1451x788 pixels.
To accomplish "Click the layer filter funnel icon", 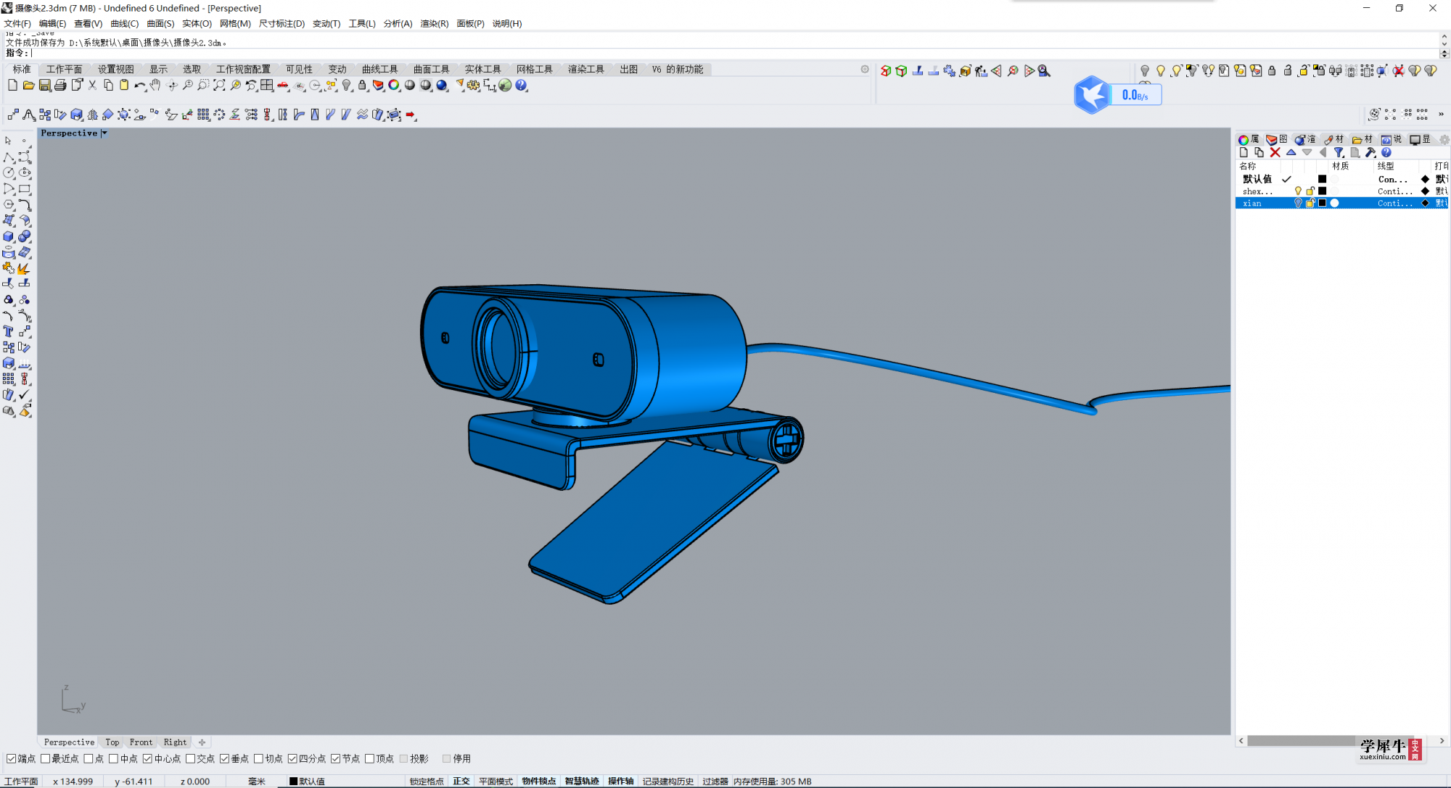I will (1339, 152).
